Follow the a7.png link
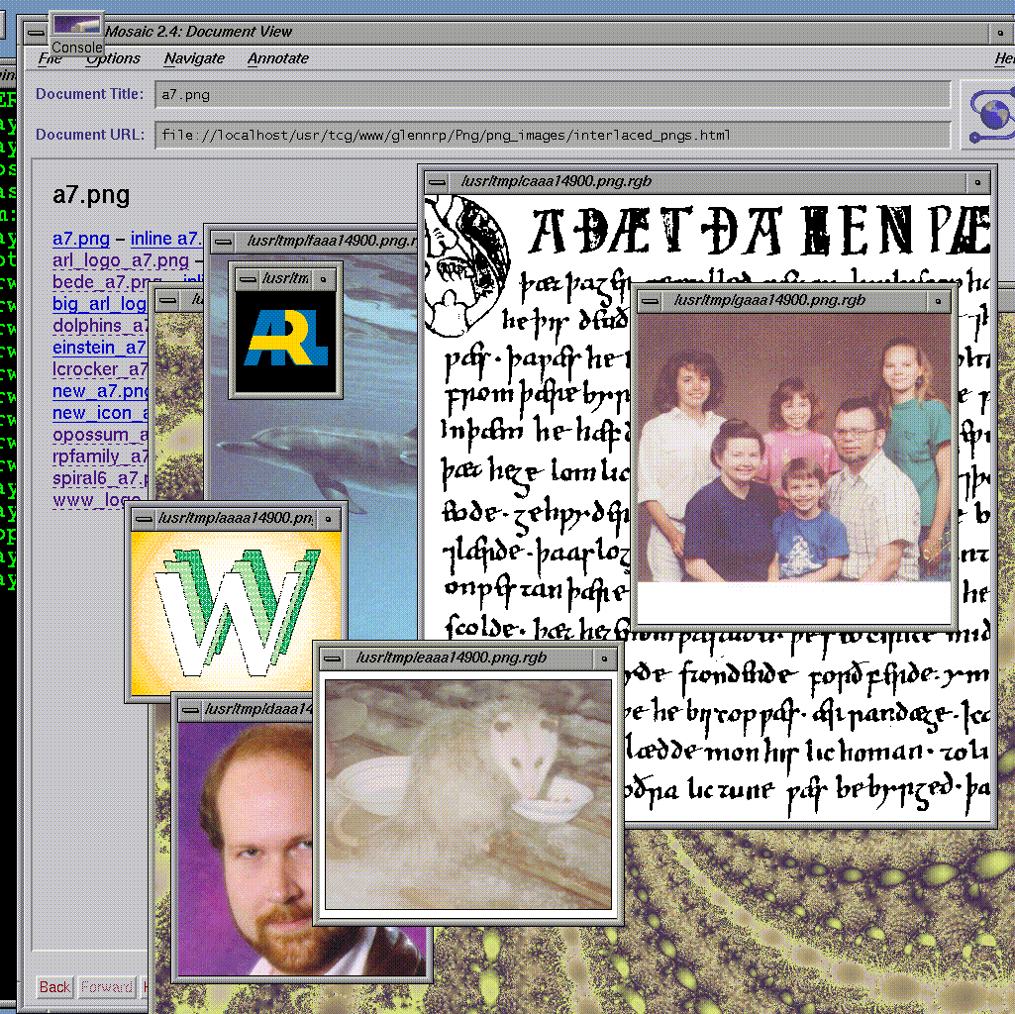1015x1014 pixels. tap(80, 239)
